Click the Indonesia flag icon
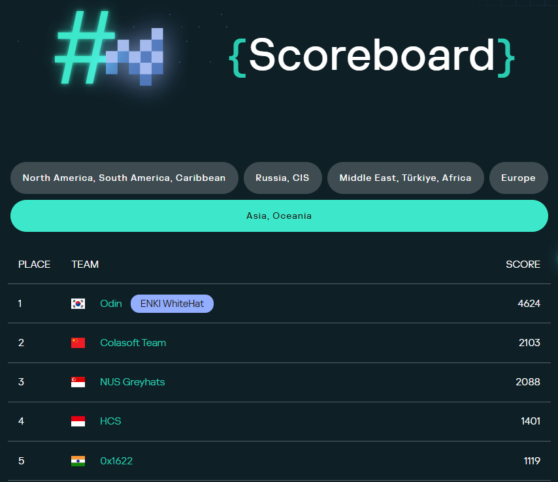The width and height of the screenshot is (558, 482). 78,421
